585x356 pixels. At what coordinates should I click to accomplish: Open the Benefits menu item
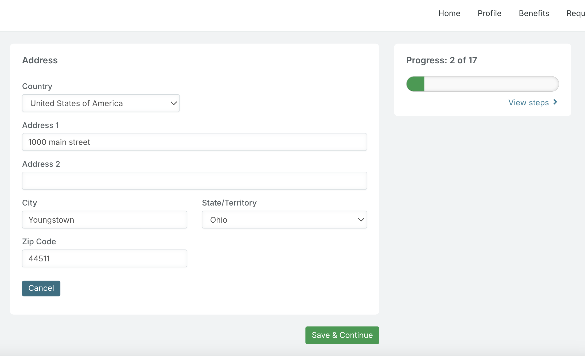point(534,13)
